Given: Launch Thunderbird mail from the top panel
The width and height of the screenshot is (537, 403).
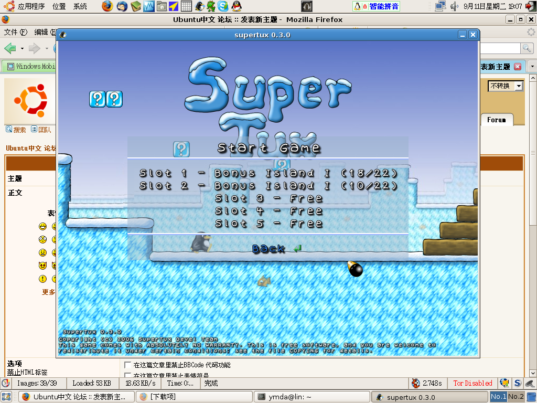Looking at the screenshot, I should [x=122, y=6].
